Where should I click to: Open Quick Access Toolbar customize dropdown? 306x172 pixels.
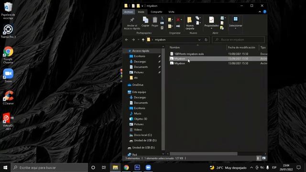point(142,6)
